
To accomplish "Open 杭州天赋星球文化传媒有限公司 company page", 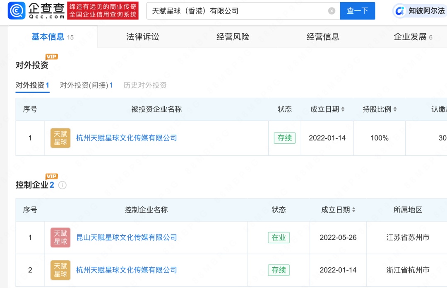I will click(125, 138).
